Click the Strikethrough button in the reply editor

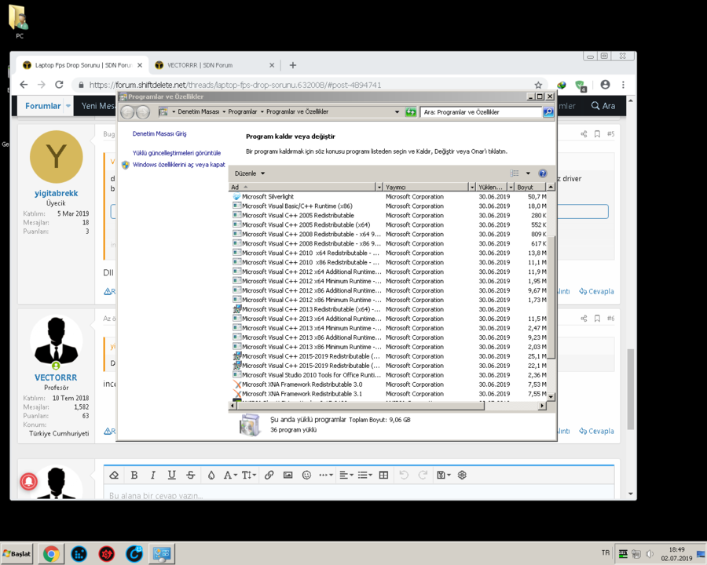[191, 475]
